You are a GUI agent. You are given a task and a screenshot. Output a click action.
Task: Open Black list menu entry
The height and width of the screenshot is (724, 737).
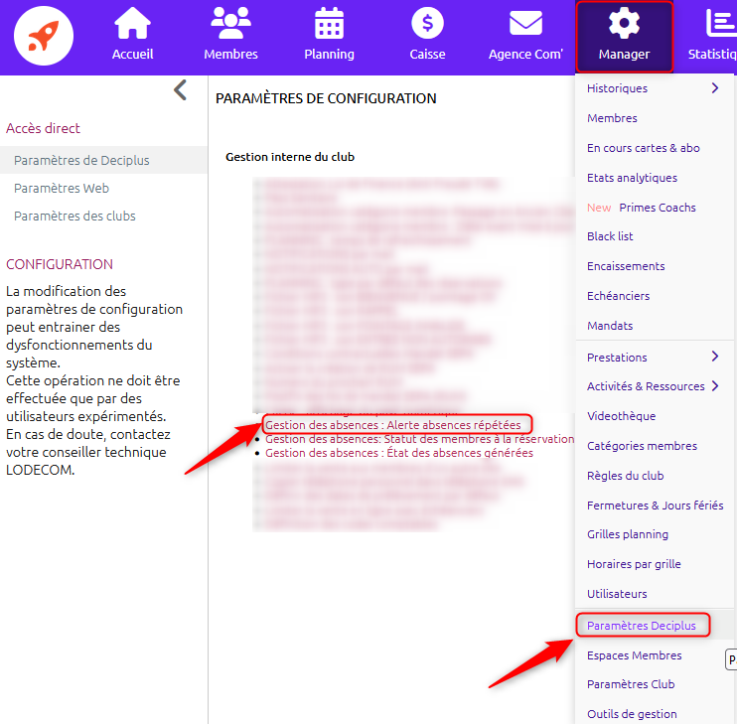[610, 236]
